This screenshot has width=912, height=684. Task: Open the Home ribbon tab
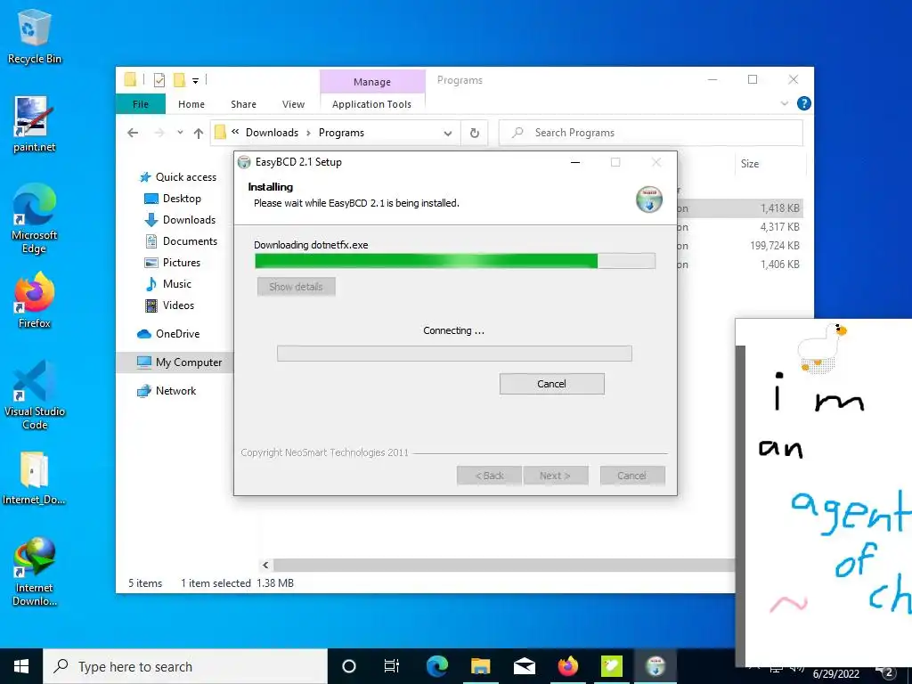[191, 104]
